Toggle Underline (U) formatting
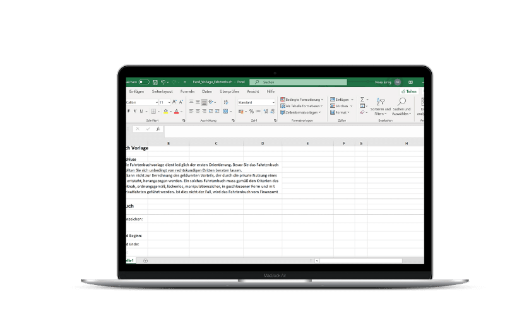 (141, 111)
